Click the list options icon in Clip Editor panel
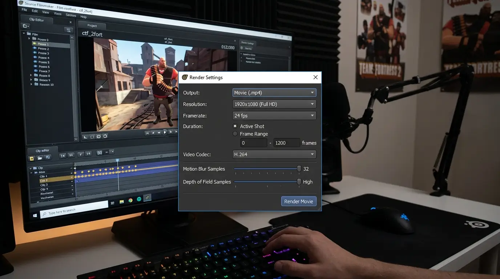The height and width of the screenshot is (279, 500). (69, 30)
